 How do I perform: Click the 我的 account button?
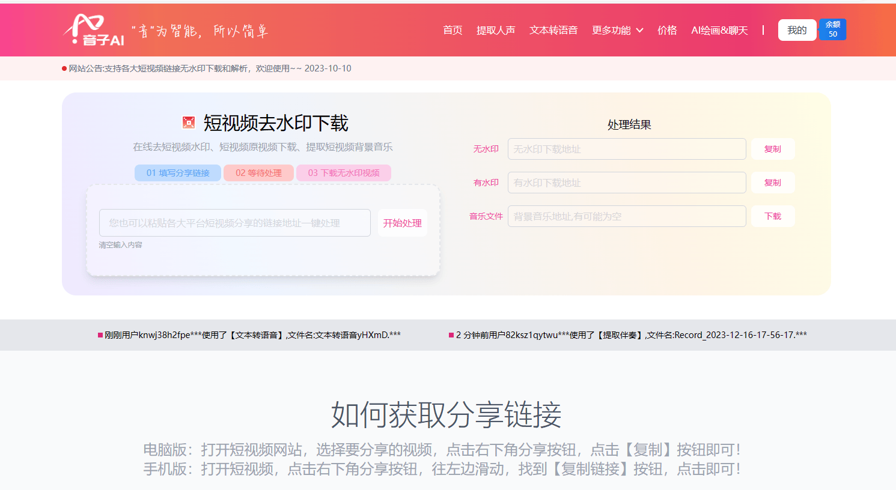click(797, 30)
